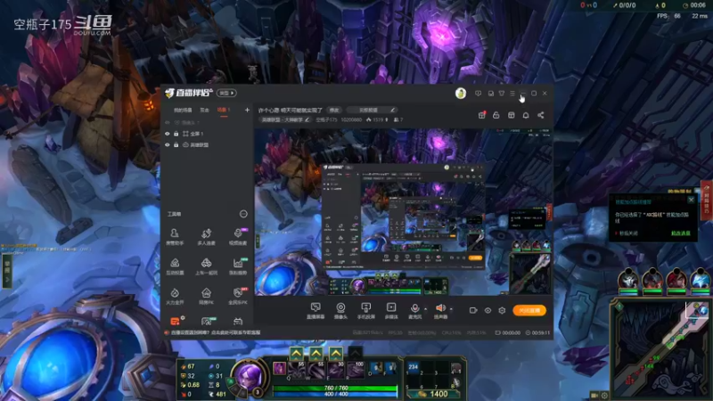Select the 全屏 1 source row

pyautogui.click(x=208, y=134)
